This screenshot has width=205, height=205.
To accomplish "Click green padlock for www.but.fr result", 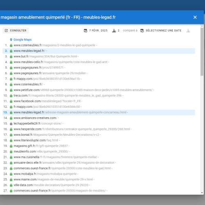I will click(x=11, y=57).
